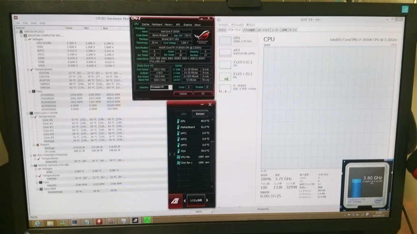Select the computer icon beside TAKESHIPC2013
The width and height of the screenshot is (417, 234).
pyautogui.click(x=21, y=32)
